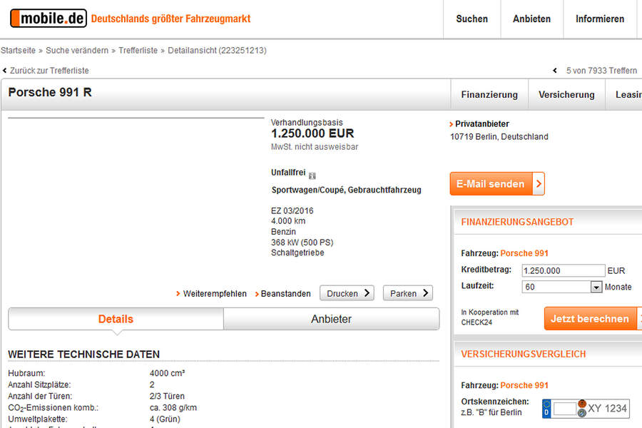Click the Drucken button

[x=347, y=293]
